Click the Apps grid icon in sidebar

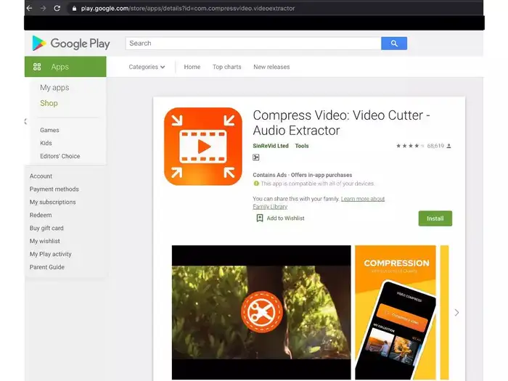point(37,67)
